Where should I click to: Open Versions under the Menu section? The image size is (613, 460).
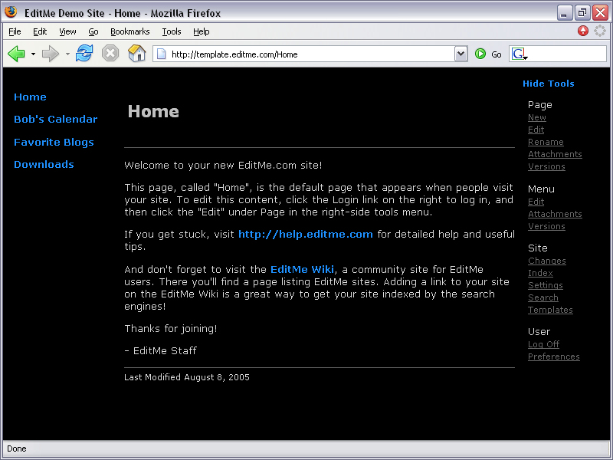(546, 226)
